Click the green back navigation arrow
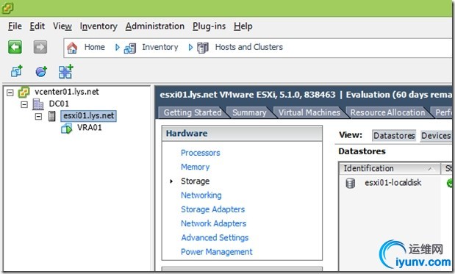455x274 pixels. (15, 47)
